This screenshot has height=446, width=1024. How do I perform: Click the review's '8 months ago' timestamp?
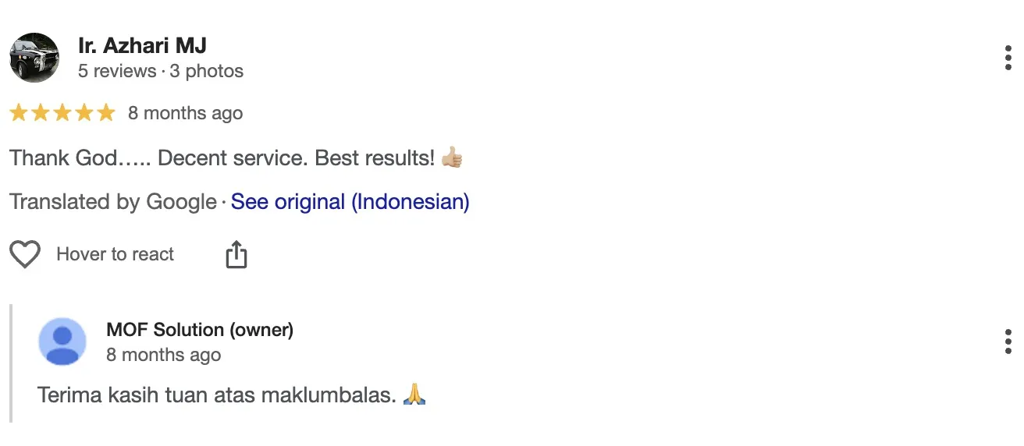coord(186,113)
